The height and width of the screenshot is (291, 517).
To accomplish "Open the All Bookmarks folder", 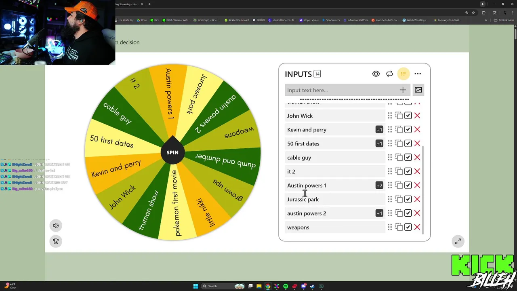I will [504, 20].
